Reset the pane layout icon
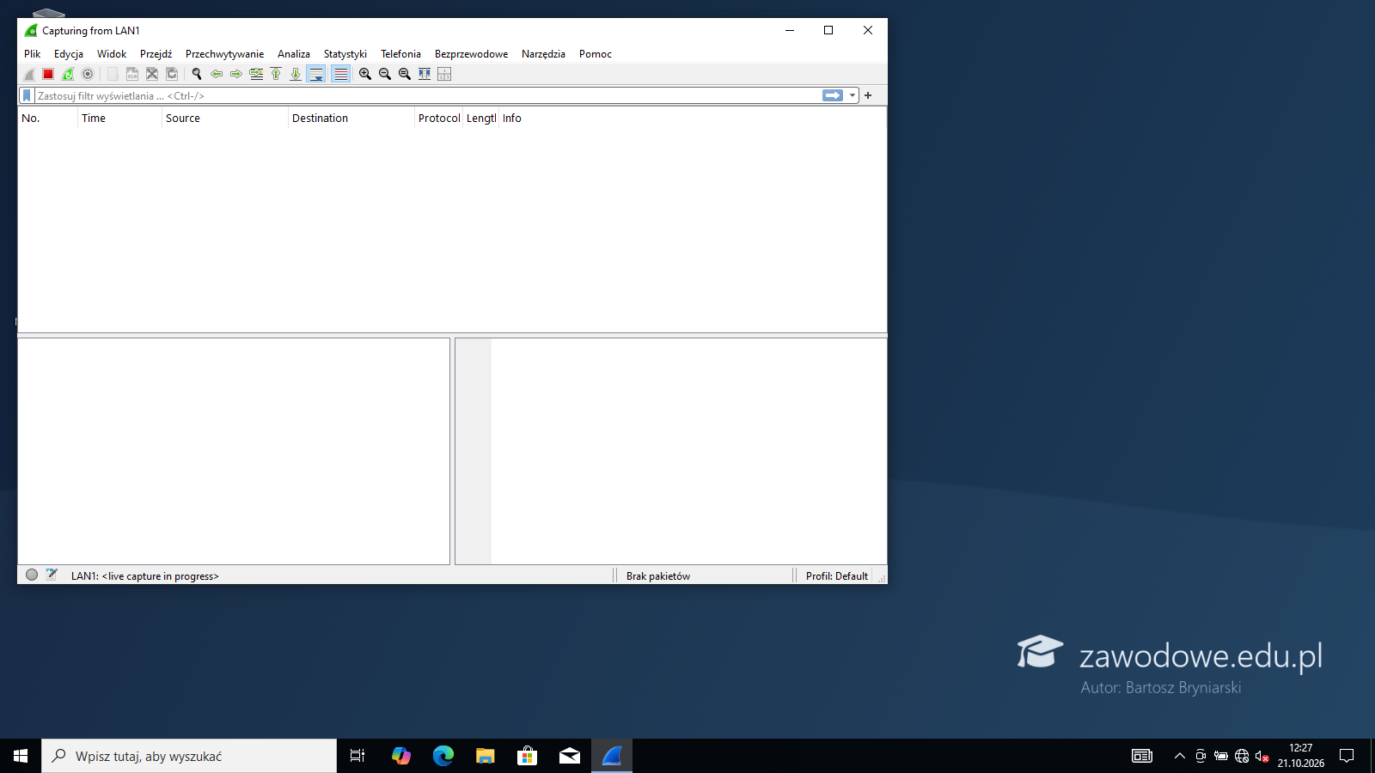 pyautogui.click(x=444, y=74)
